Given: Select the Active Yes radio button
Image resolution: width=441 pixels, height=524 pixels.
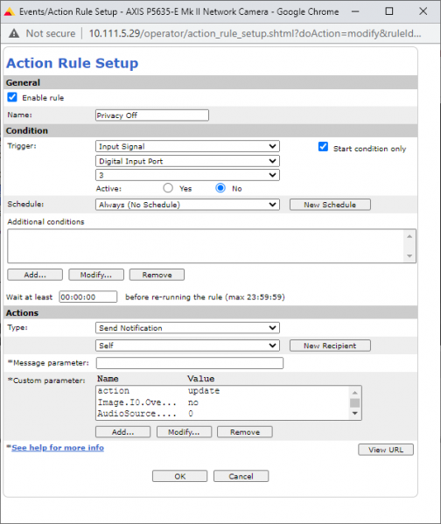Looking at the screenshot, I should click(x=168, y=188).
